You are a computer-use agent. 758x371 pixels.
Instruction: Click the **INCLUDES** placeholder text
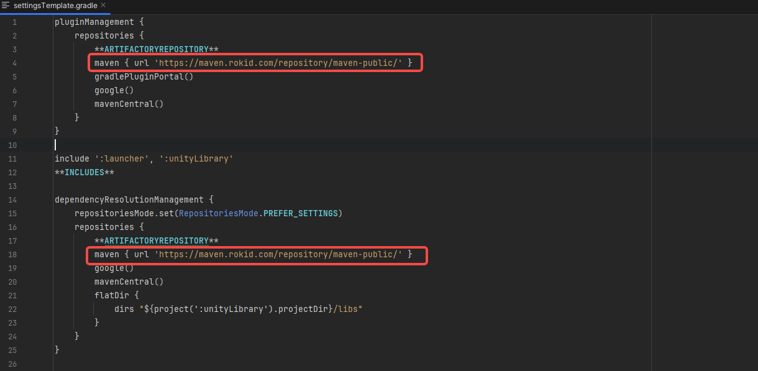coord(84,172)
